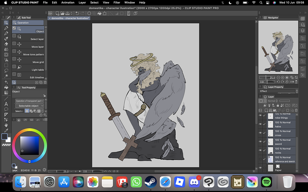Select the Operation tool in the tool palette

click(6, 23)
